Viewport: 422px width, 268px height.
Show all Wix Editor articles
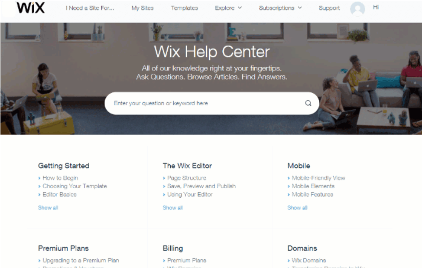point(172,208)
